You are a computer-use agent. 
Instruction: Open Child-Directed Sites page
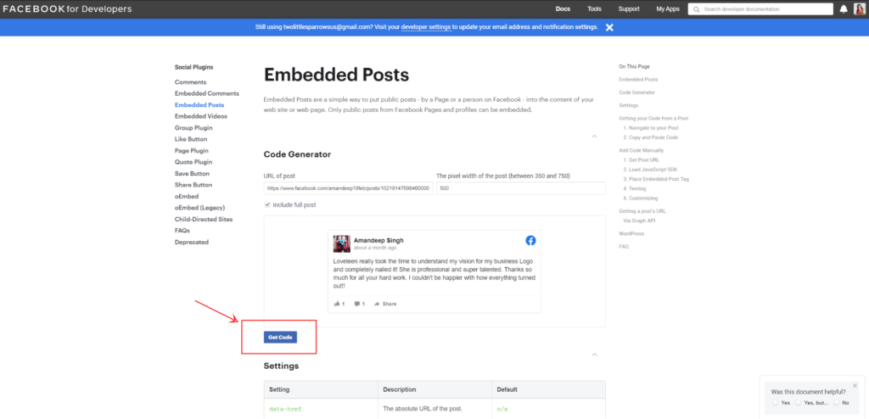point(204,219)
